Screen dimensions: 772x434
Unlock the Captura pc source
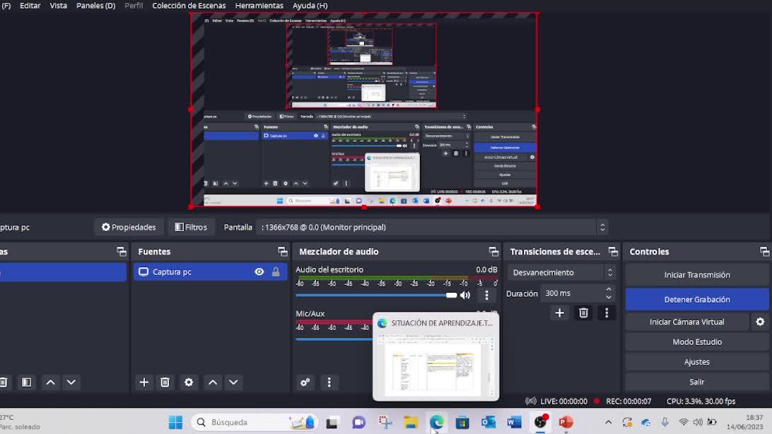tap(276, 272)
